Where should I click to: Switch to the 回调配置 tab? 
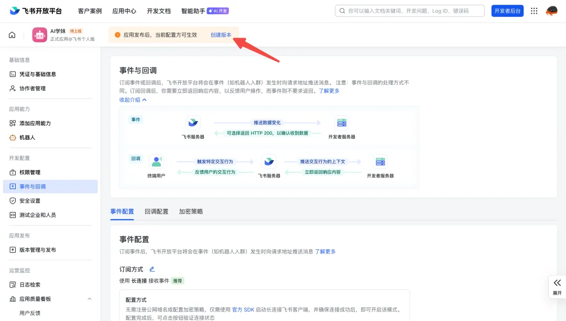coord(156,212)
